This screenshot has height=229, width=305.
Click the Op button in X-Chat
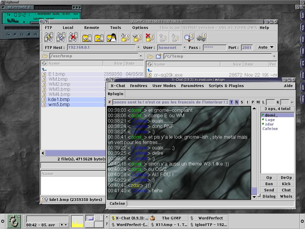269,178
